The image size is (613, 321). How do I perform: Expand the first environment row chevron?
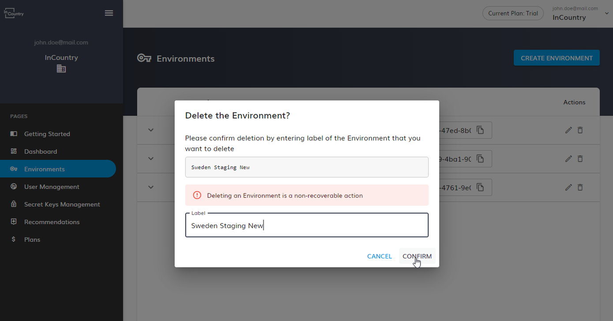coord(150,130)
